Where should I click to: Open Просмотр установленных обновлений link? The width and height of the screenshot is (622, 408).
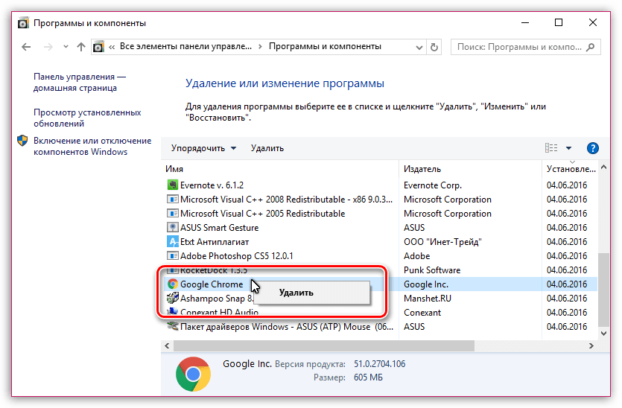click(x=86, y=118)
